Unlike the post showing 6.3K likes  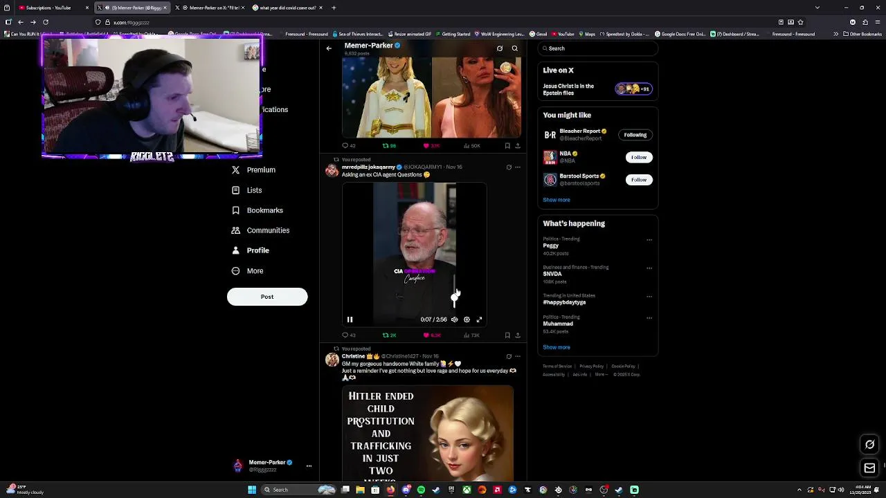coord(432,335)
